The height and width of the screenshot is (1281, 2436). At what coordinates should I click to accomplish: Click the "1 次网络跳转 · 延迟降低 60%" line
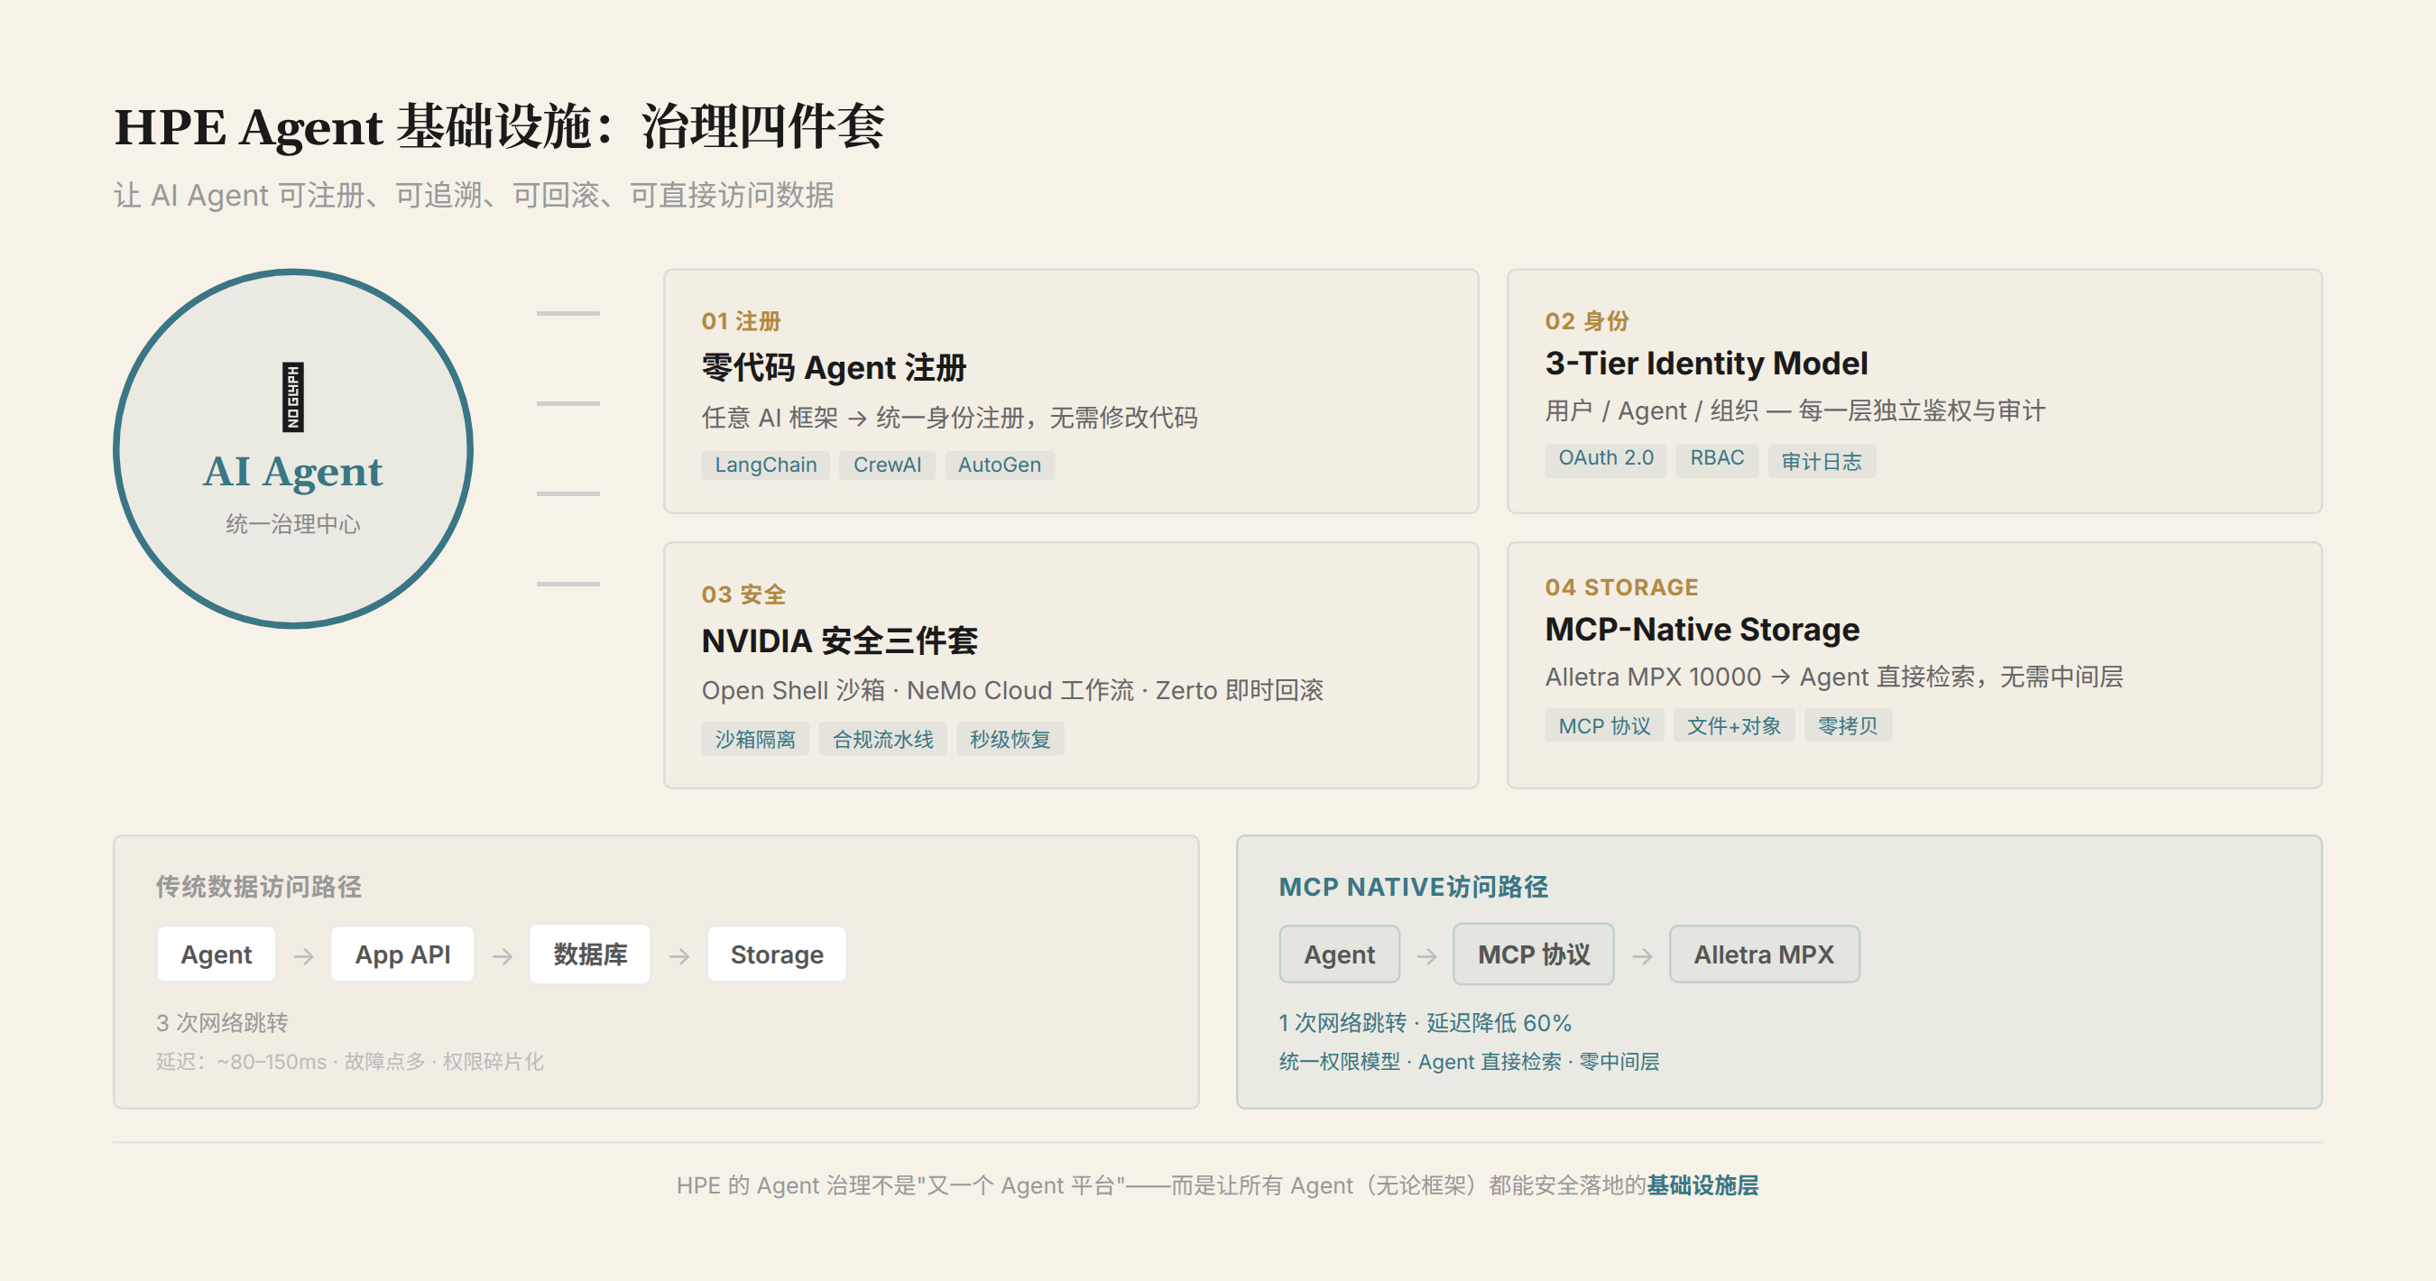point(1426,1023)
